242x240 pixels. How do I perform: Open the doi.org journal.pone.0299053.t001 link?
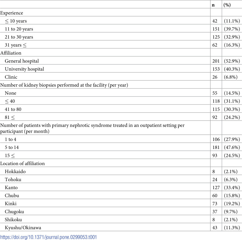48,237
